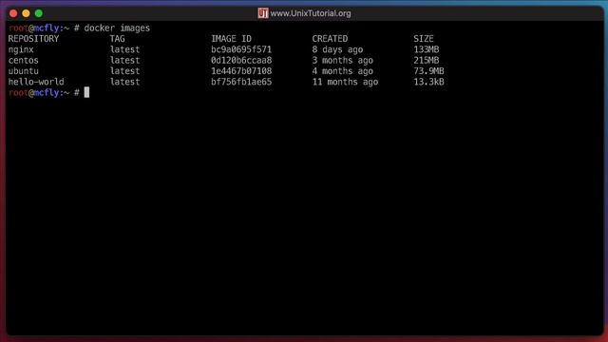Click the TAG column header
This screenshot has height=342, width=608.
pyautogui.click(x=117, y=39)
